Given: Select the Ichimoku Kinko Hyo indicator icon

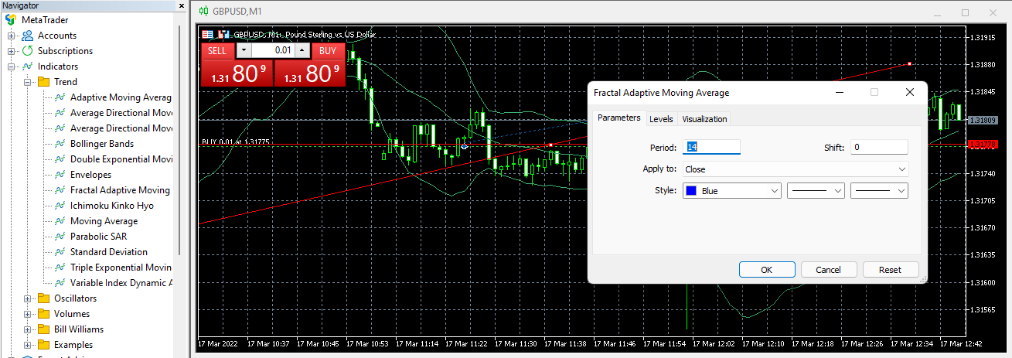Looking at the screenshot, I should pyautogui.click(x=60, y=206).
